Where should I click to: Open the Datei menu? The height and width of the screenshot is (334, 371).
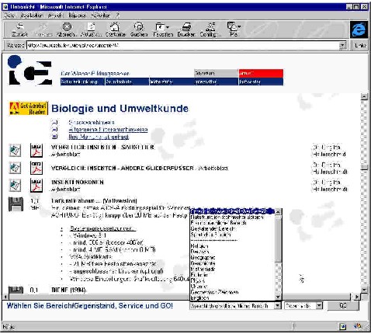point(9,16)
